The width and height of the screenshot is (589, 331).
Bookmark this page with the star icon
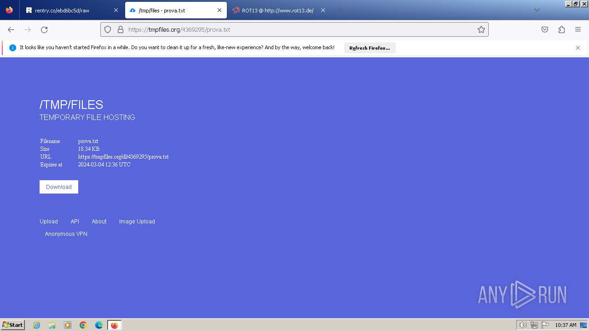(481, 29)
